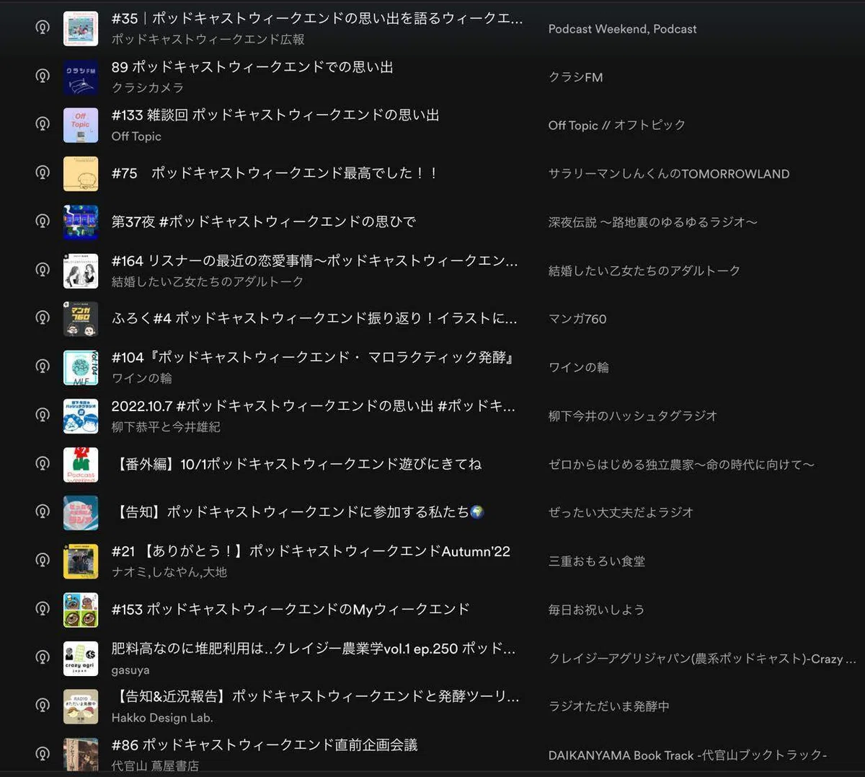Open cover art of #104 wine episode

coord(81,366)
